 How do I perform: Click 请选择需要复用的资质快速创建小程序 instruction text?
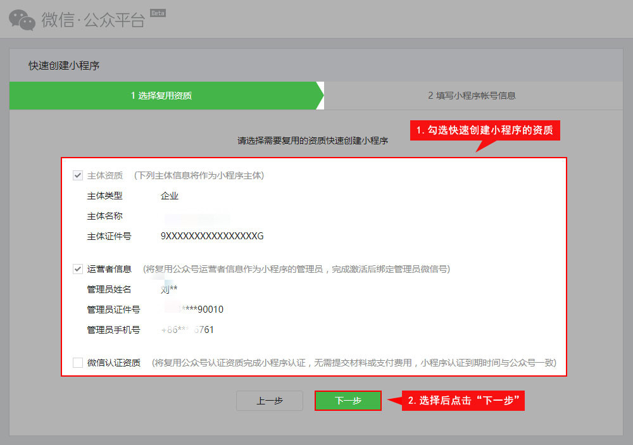[313, 141]
